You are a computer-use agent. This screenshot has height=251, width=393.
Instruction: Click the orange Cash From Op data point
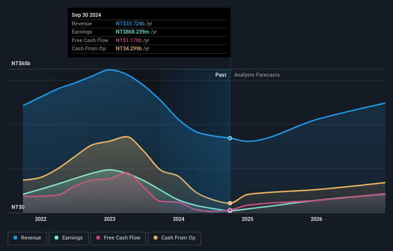click(x=230, y=203)
